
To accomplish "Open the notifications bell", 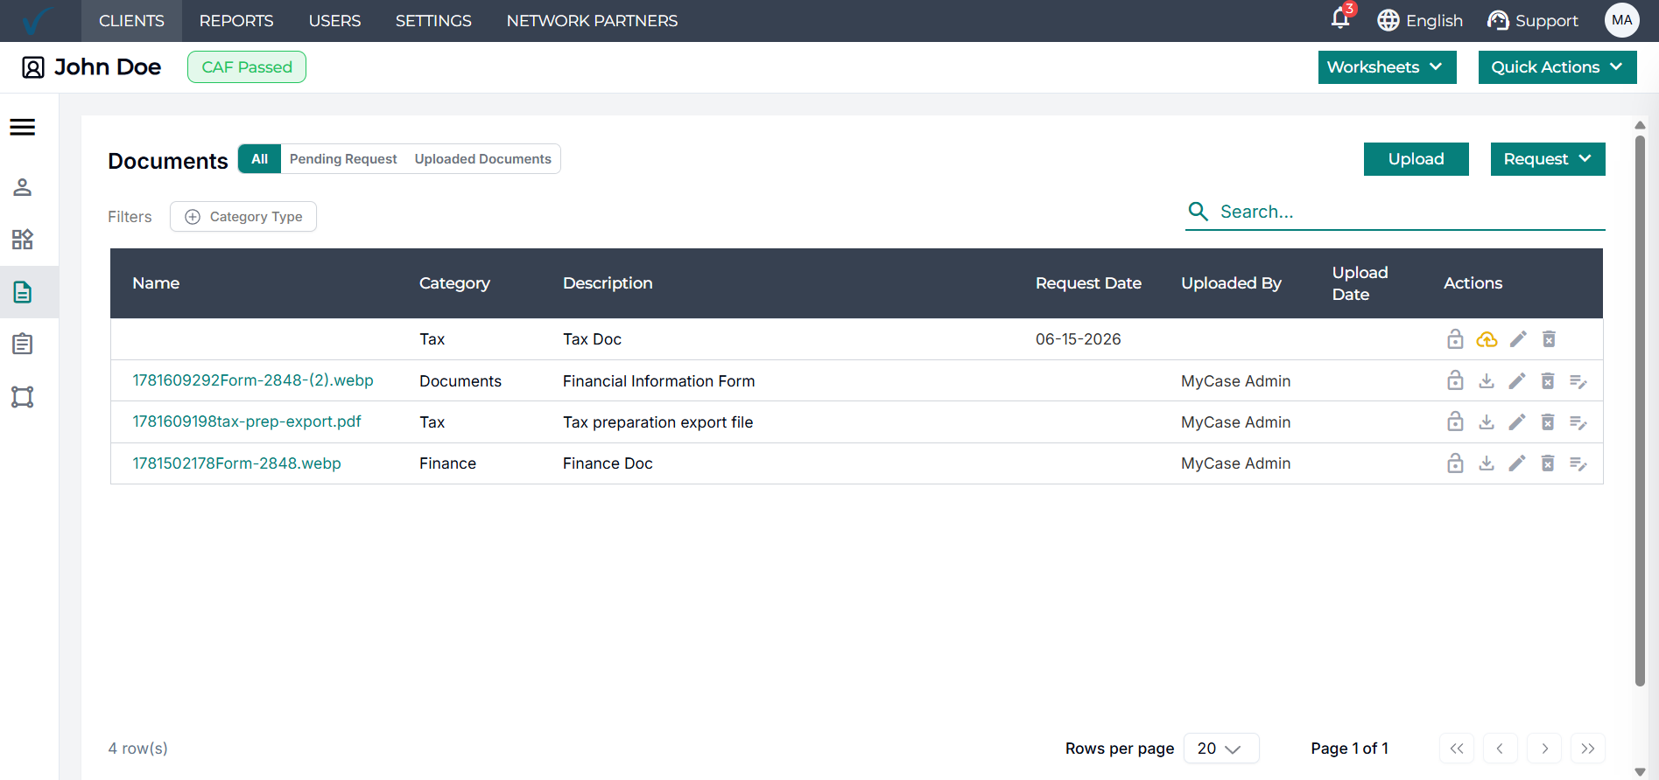I will (x=1340, y=18).
